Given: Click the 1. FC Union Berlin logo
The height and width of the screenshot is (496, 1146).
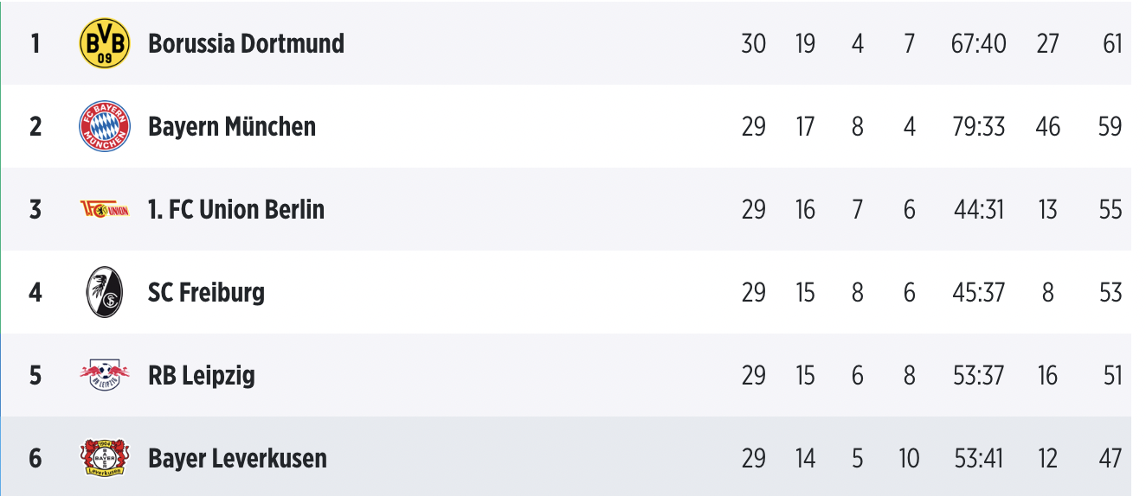Looking at the screenshot, I should (104, 209).
